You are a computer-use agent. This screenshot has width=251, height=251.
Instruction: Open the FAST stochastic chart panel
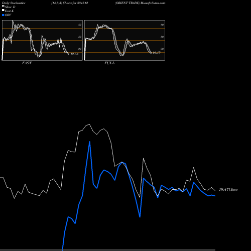click(42, 40)
